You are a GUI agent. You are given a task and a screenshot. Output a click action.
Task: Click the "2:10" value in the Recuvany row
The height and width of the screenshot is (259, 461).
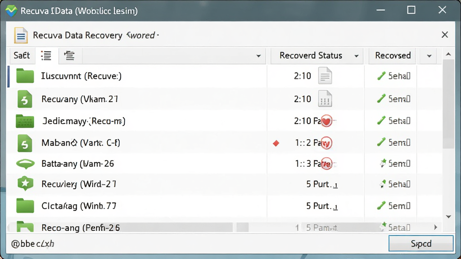303,99
